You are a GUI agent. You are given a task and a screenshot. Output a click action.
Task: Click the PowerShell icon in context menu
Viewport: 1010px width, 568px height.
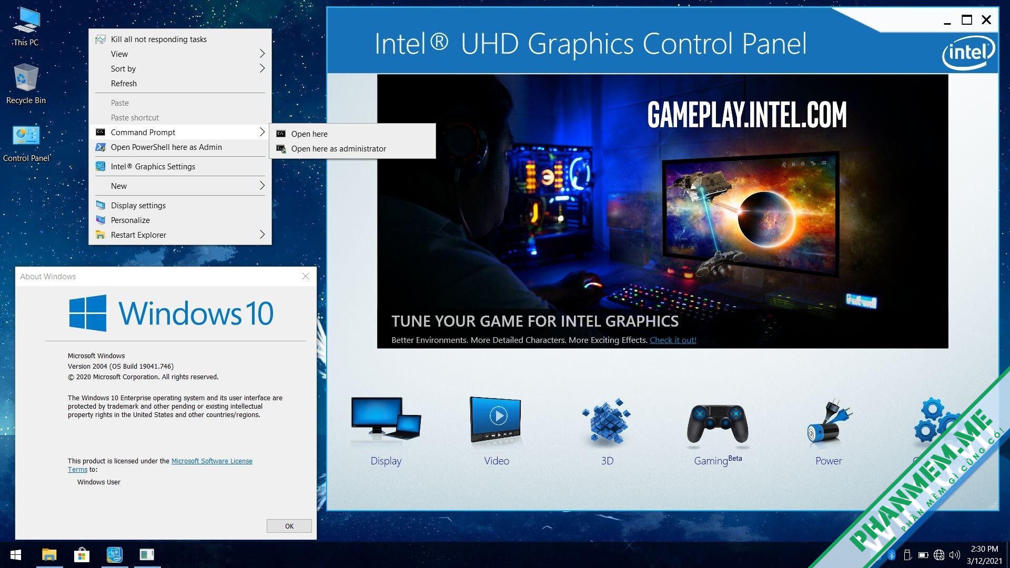[100, 147]
